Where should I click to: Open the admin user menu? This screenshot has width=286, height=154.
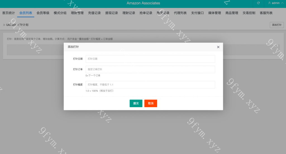[x=276, y=3]
